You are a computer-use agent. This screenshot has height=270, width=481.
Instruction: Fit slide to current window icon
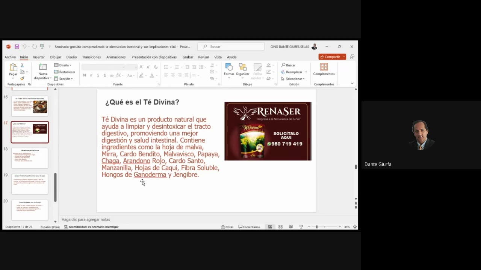355,227
